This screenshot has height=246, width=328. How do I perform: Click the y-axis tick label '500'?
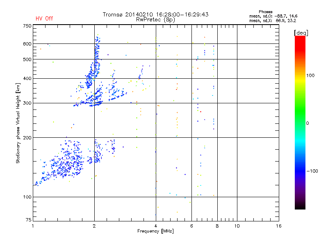(27, 59)
